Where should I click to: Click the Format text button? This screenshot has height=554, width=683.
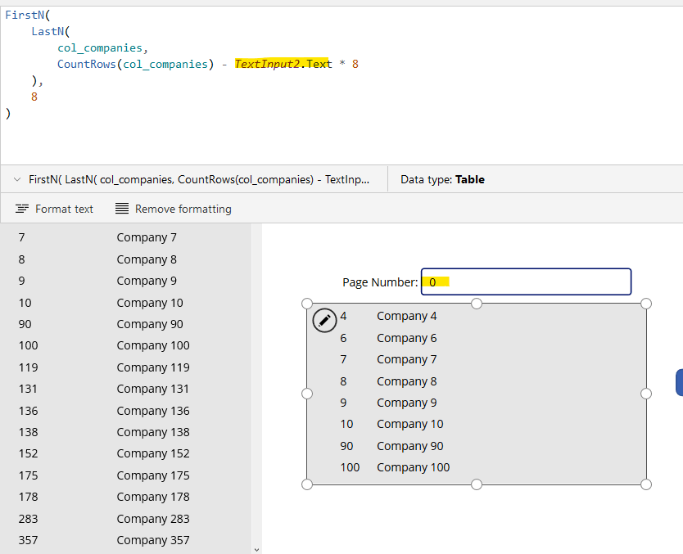(x=55, y=209)
